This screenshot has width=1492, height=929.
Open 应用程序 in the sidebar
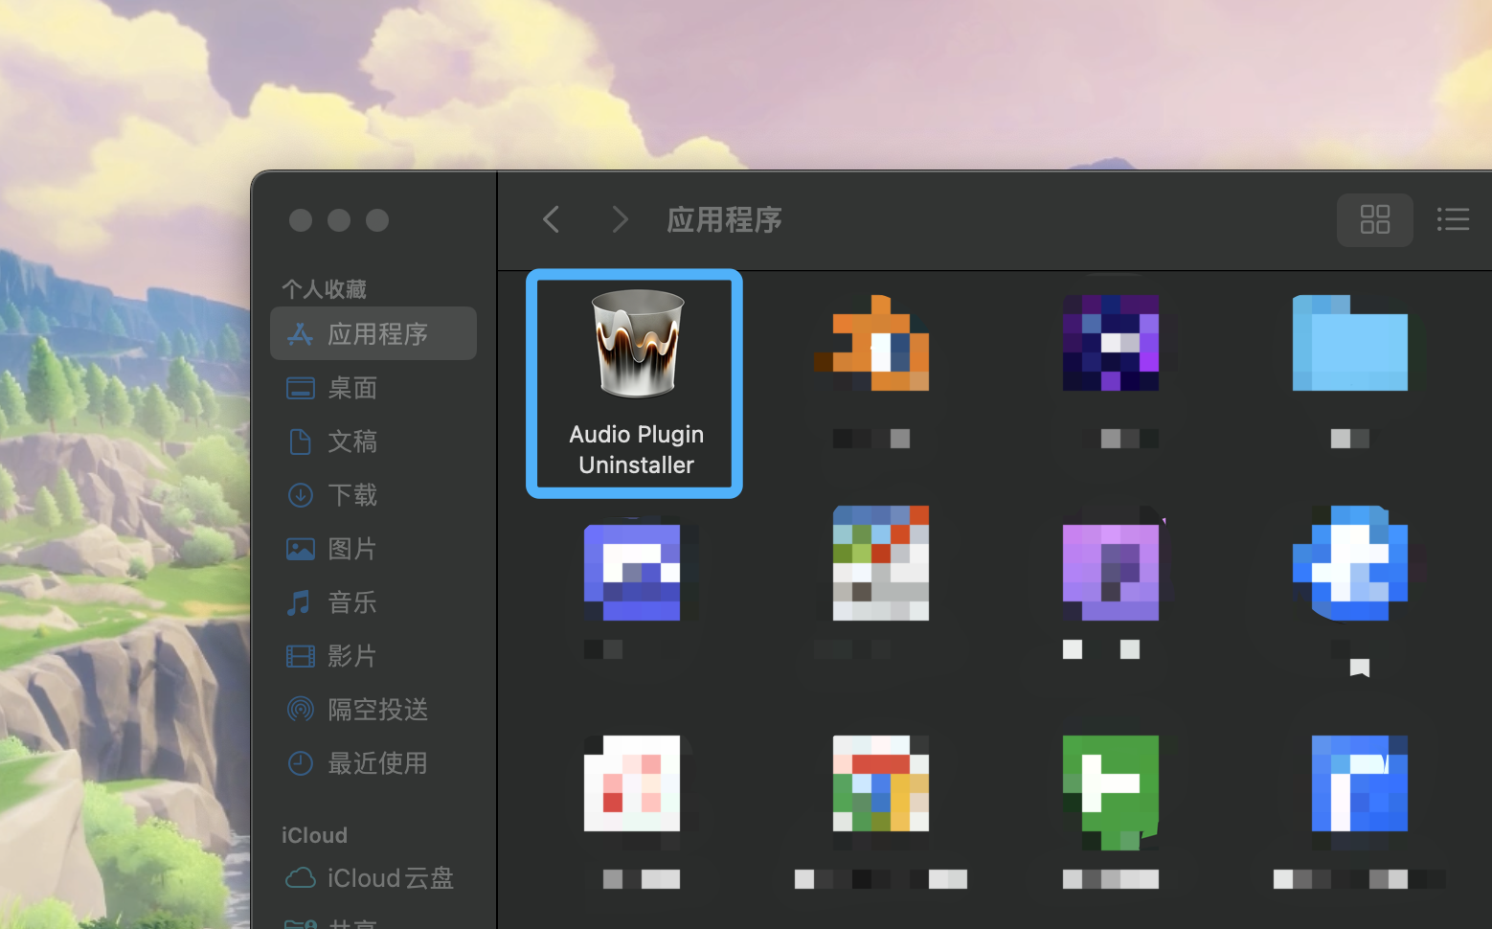click(373, 333)
